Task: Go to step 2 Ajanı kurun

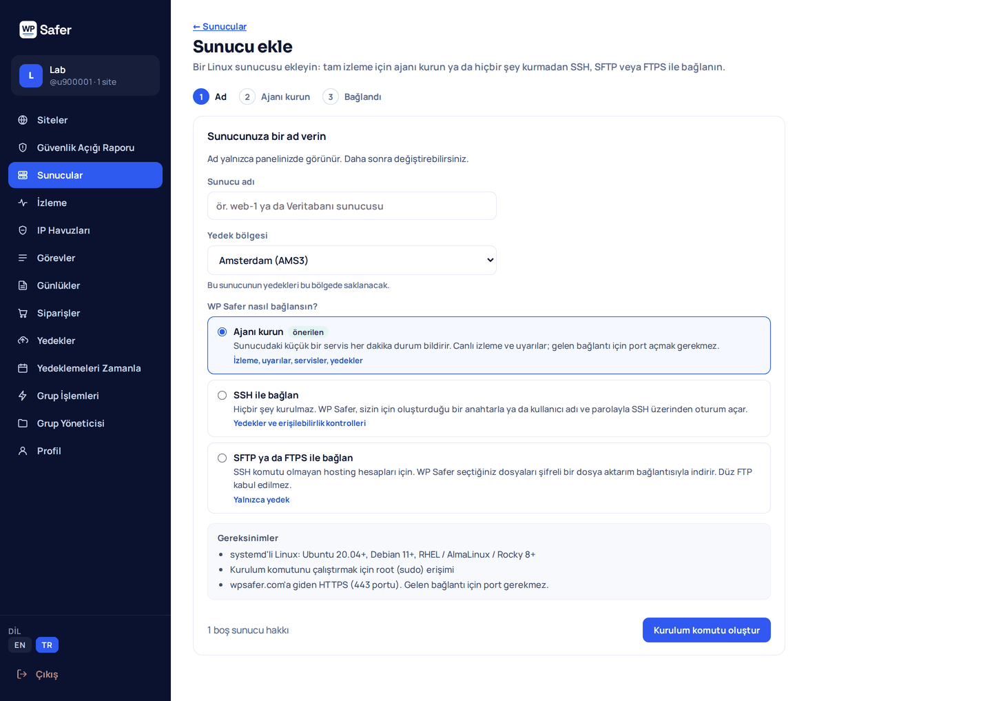Action: [275, 96]
